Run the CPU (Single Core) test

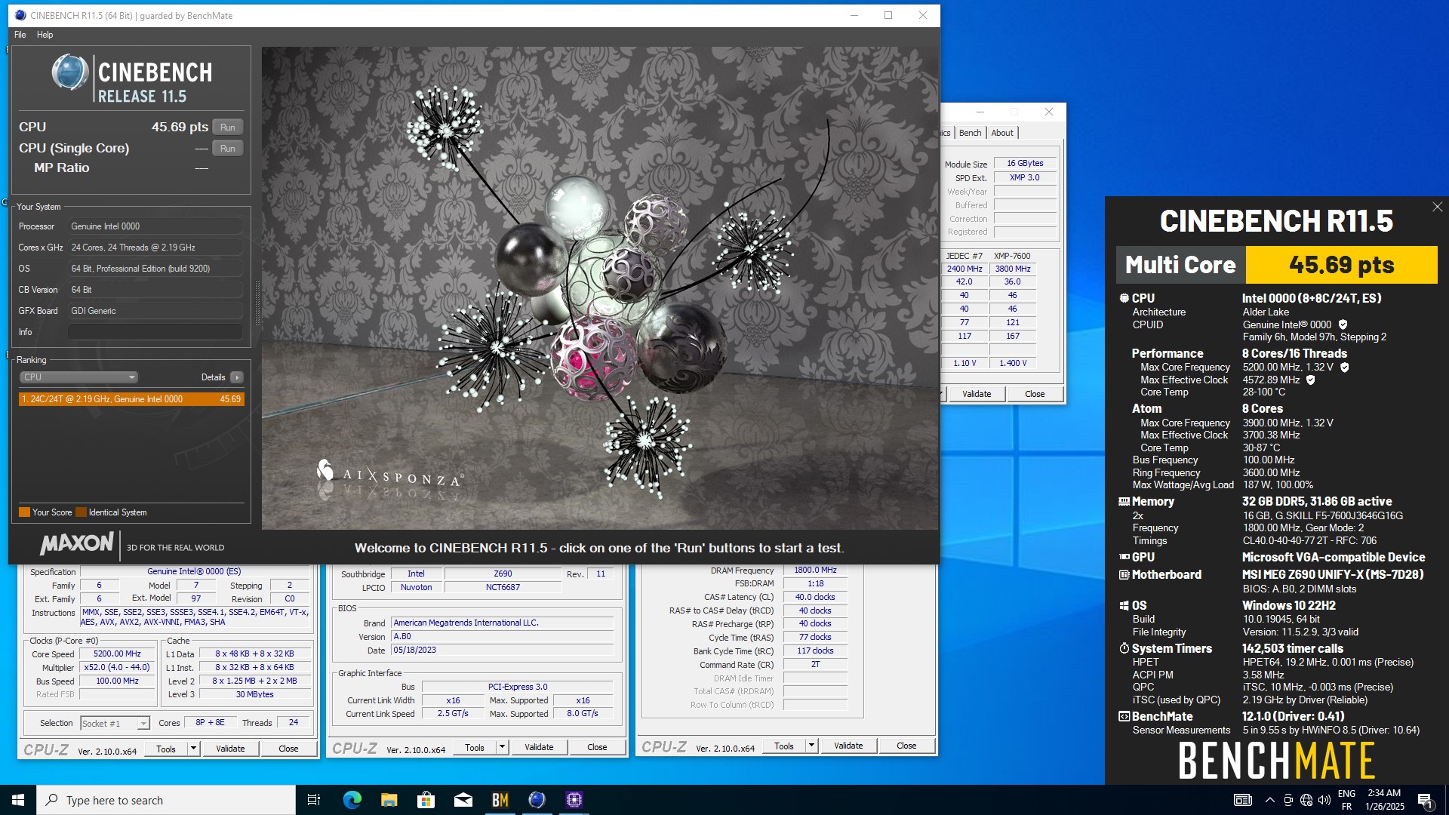228,149
